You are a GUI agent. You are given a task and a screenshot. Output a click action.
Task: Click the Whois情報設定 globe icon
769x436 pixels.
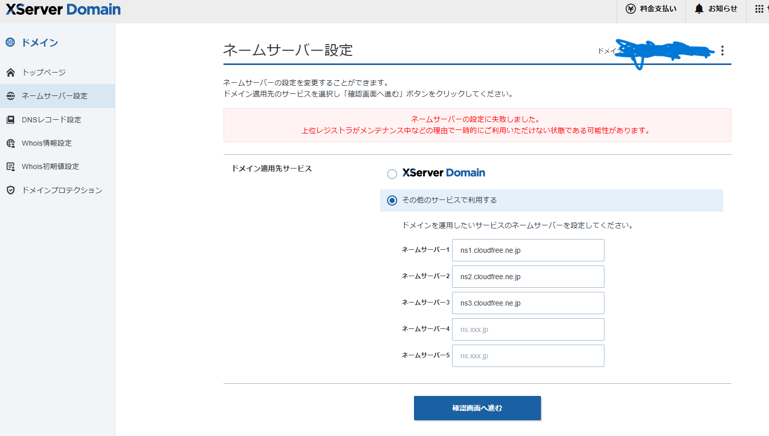coord(11,143)
